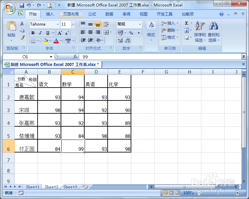This screenshot has height=199, width=249.
Task: Insert new worksheet tab icon
Action: (x=86, y=187)
